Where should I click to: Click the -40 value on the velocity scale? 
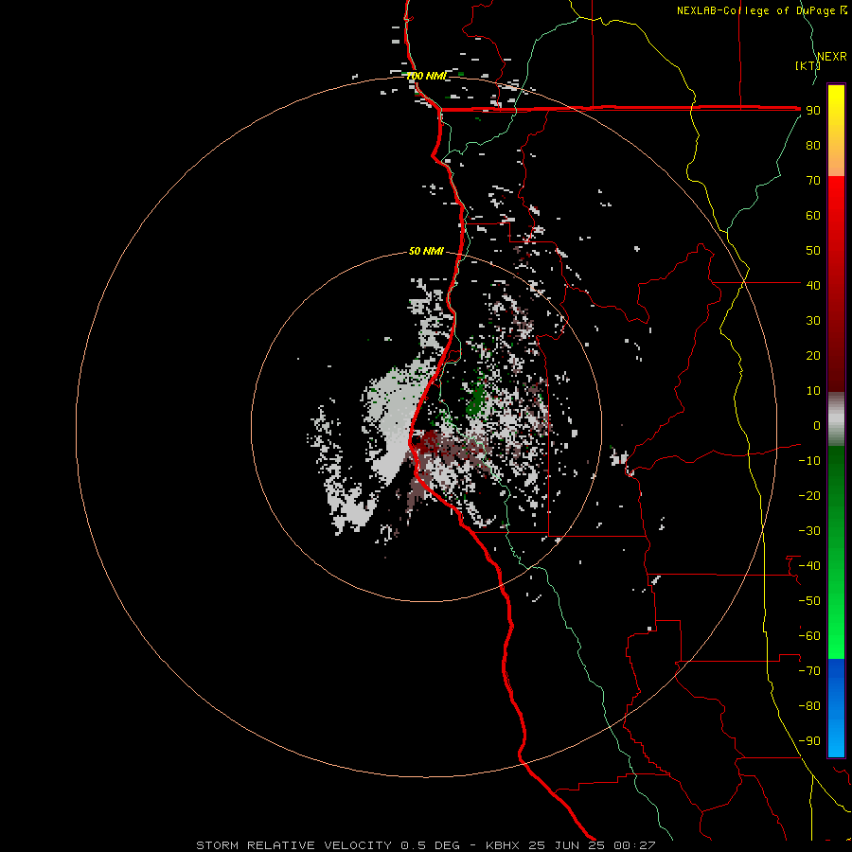tap(809, 566)
